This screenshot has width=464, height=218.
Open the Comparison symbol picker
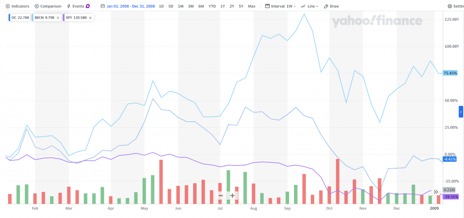pyautogui.click(x=48, y=6)
